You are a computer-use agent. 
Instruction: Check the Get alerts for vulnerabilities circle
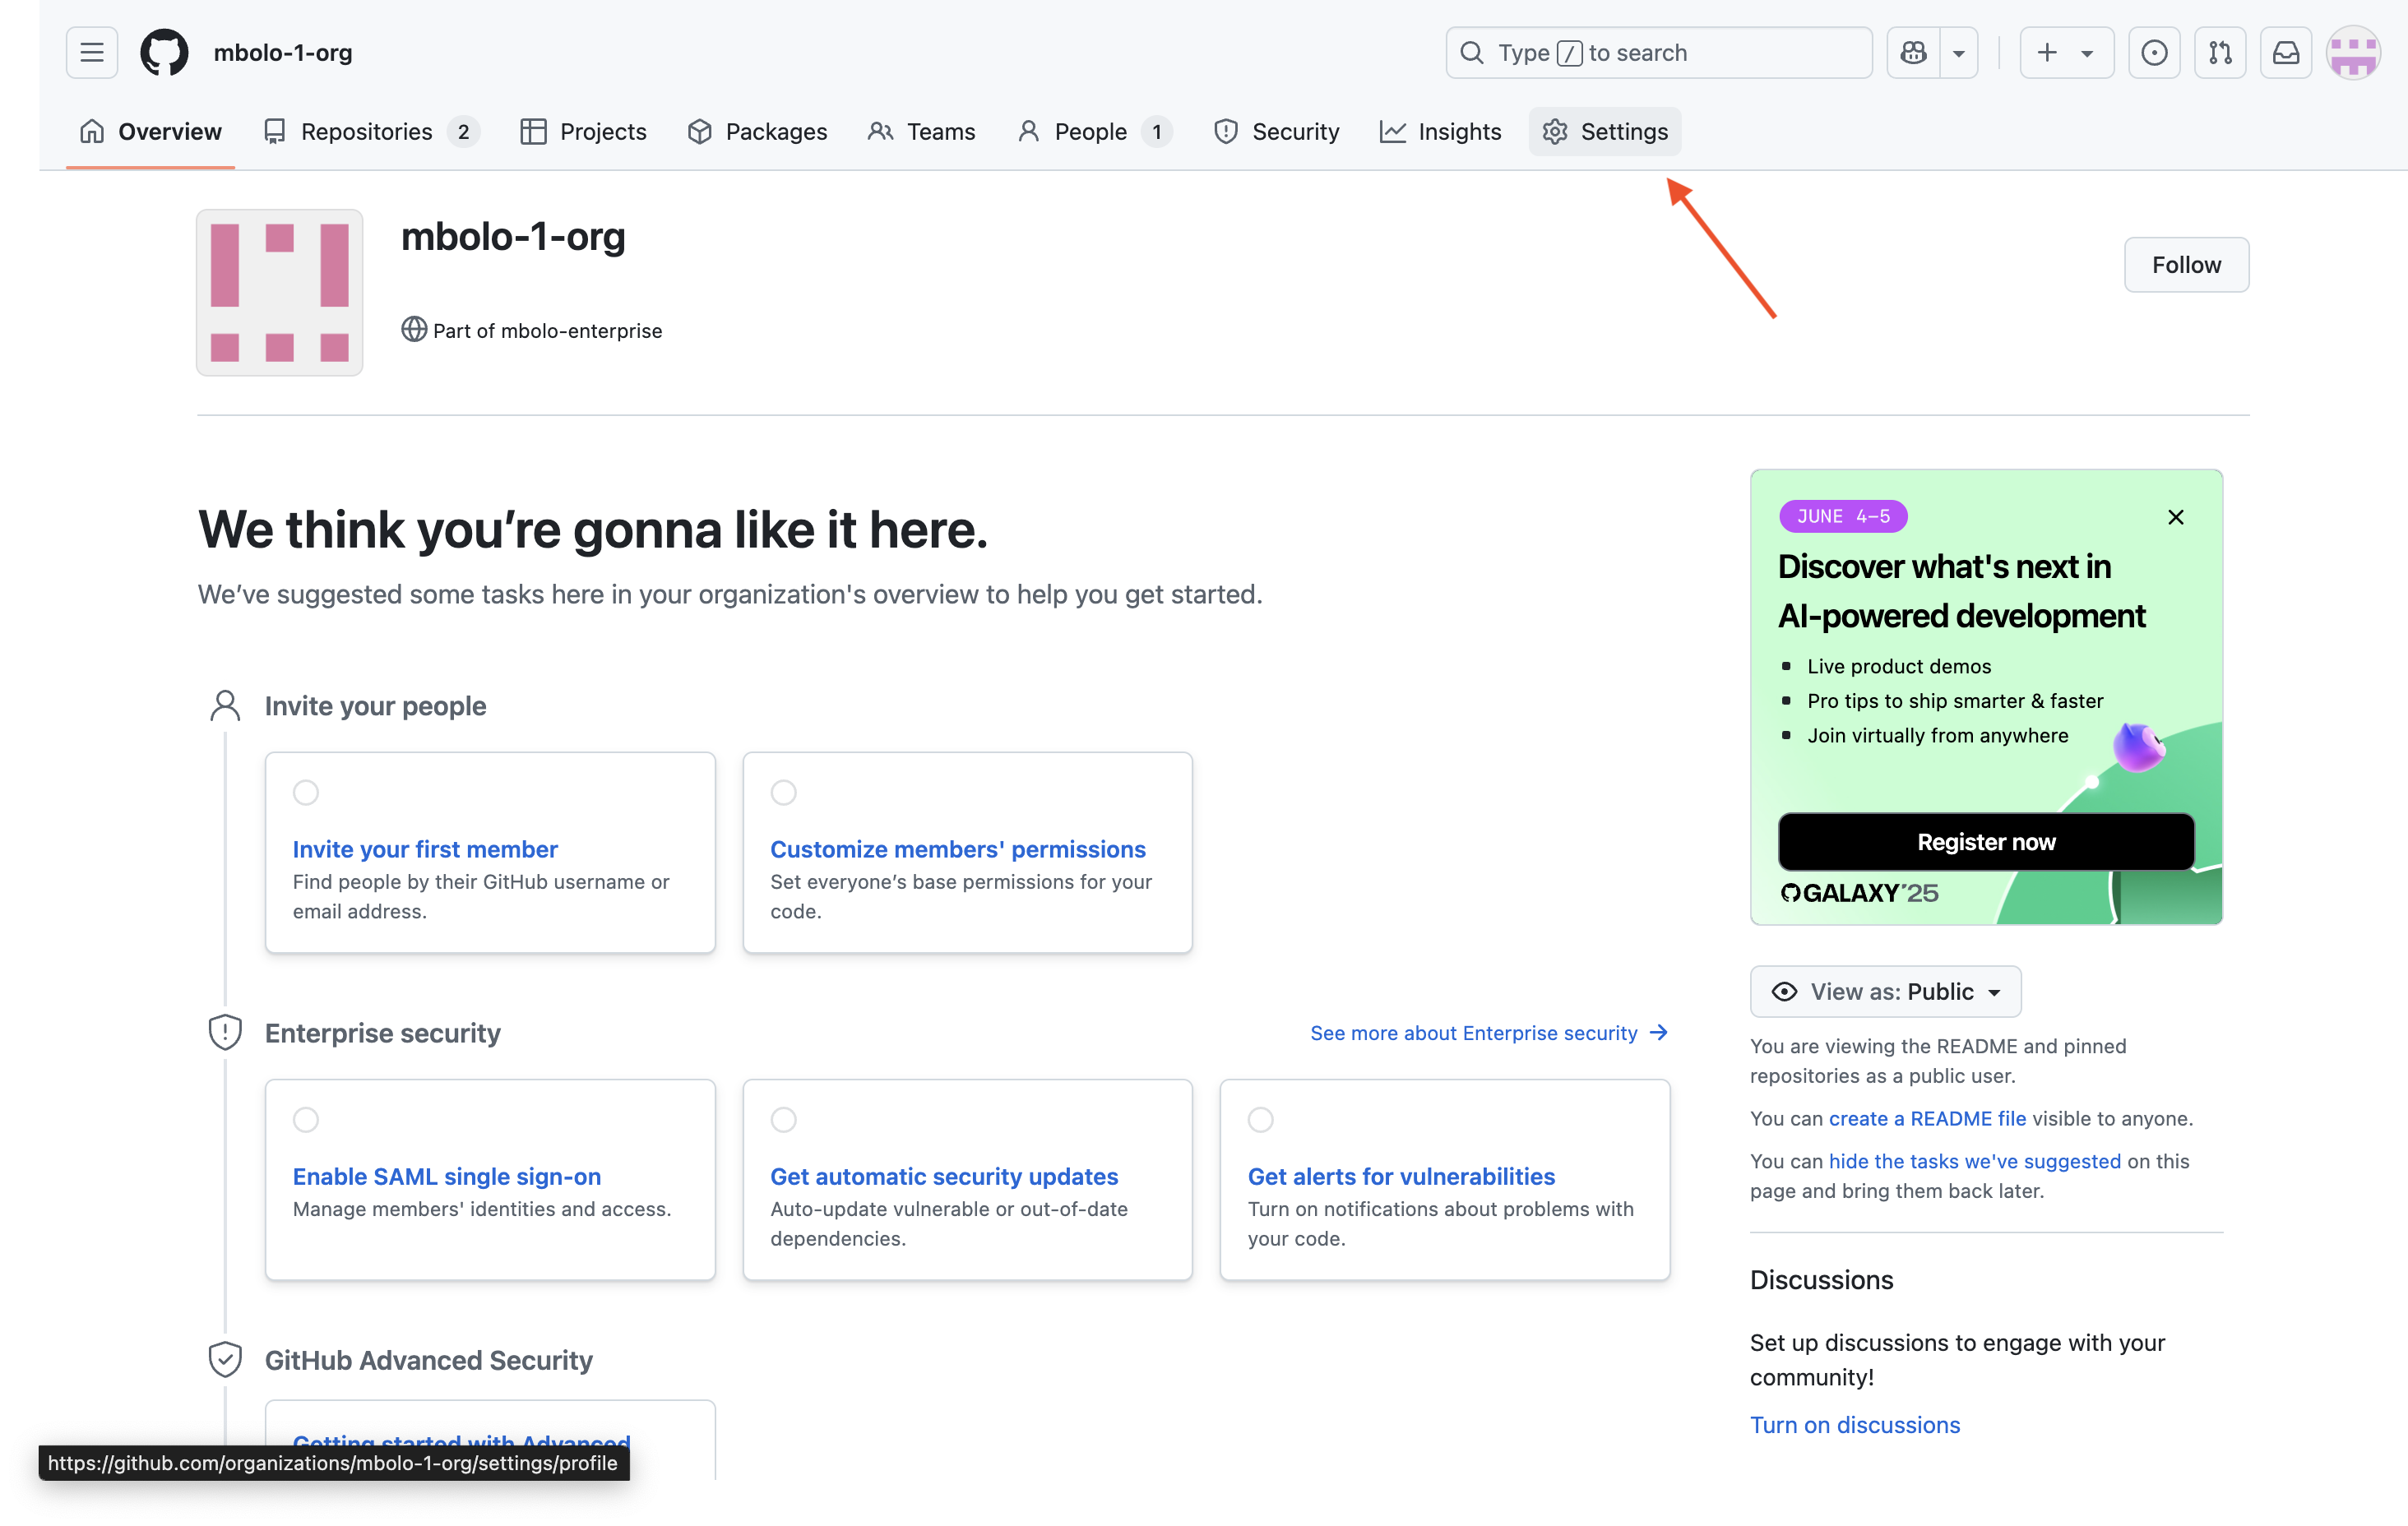coord(1260,1120)
